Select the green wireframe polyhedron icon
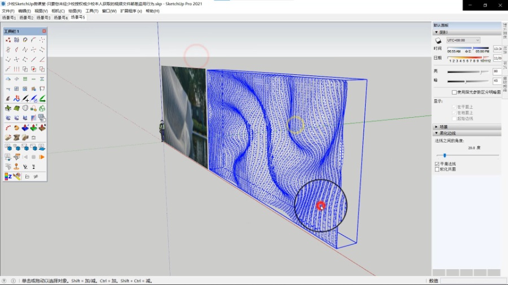This screenshot has height=285, width=508. coord(42,108)
